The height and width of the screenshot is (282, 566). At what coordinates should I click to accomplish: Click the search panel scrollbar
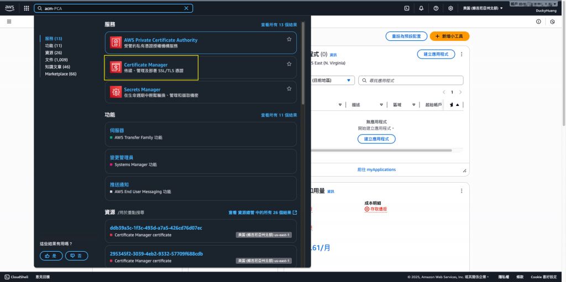(x=303, y=63)
